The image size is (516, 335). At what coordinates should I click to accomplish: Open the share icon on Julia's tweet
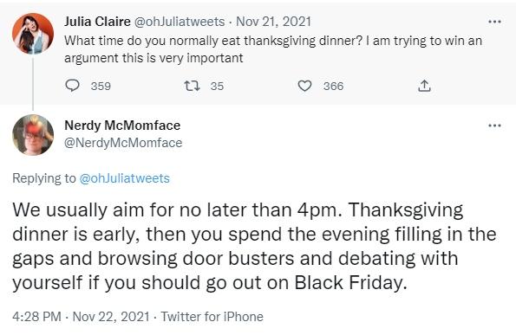(424, 86)
